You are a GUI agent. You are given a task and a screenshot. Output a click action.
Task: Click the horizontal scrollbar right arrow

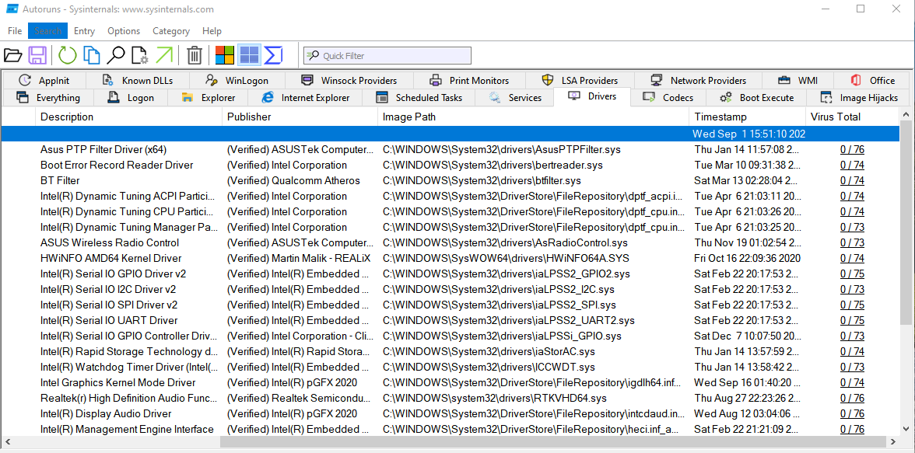pyautogui.click(x=893, y=442)
